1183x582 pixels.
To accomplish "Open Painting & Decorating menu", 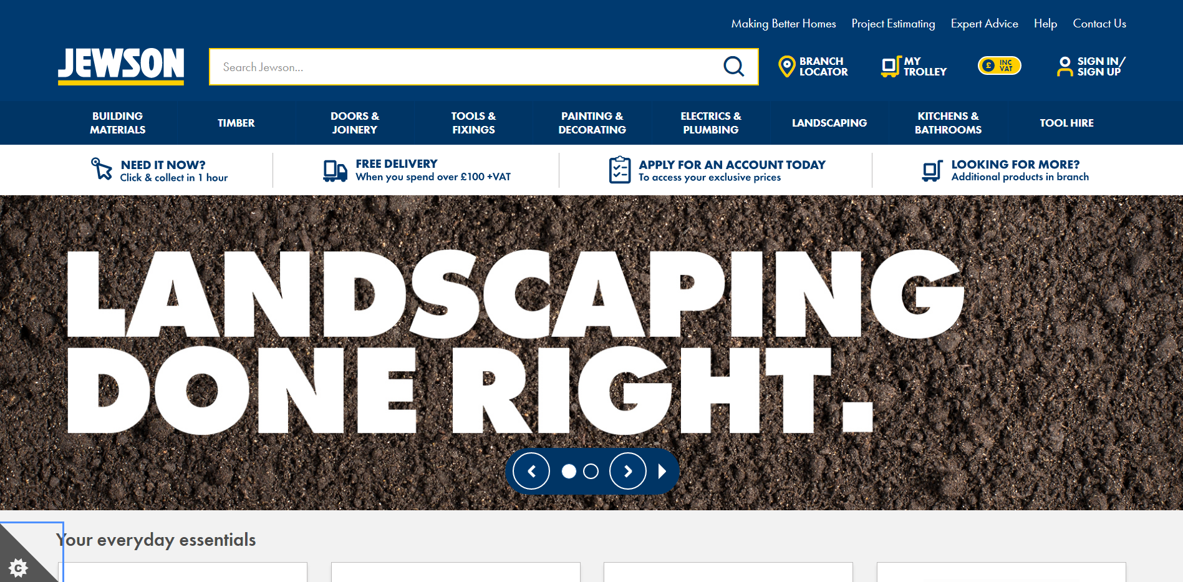I will coord(592,123).
